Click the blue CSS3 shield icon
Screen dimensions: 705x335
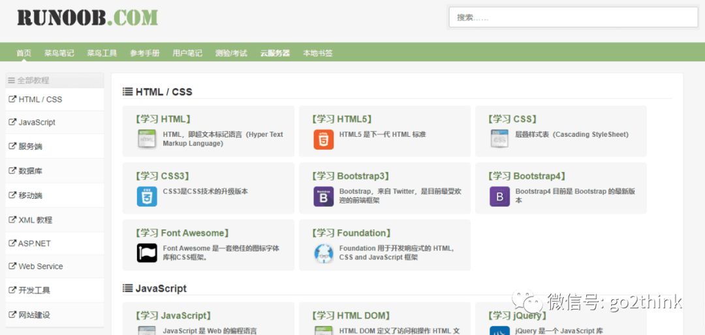click(147, 196)
